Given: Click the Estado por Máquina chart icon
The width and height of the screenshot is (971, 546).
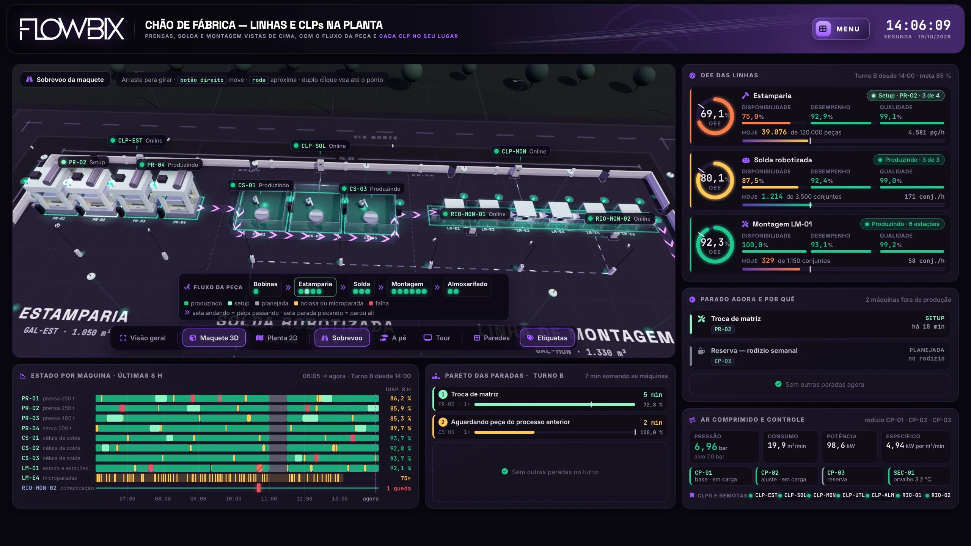Looking at the screenshot, I should 23,376.
